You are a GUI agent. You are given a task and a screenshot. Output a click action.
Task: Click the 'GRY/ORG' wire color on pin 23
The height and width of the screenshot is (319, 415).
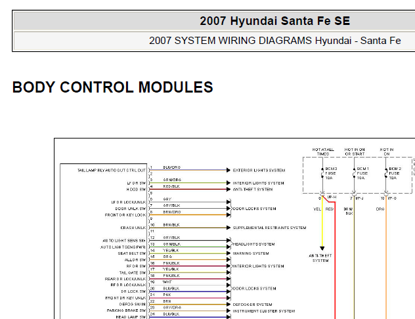point(172,308)
